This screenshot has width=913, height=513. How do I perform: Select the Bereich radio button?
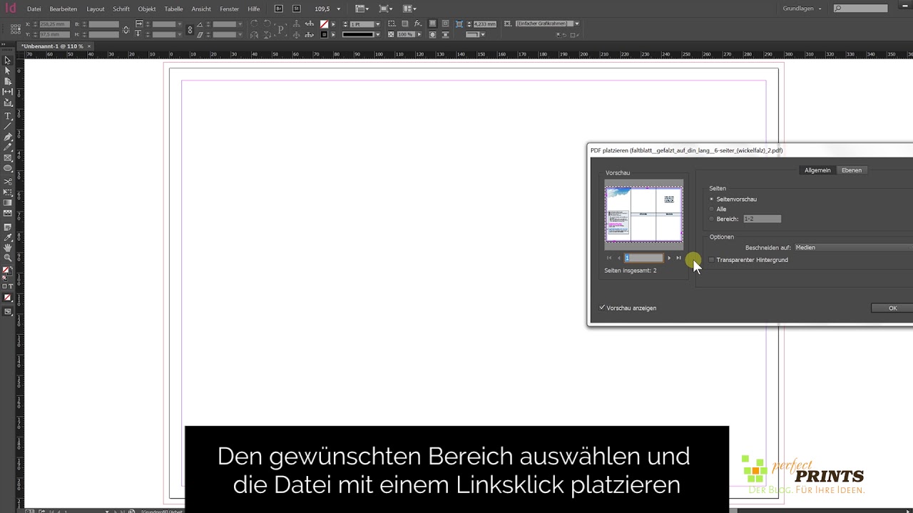712,219
